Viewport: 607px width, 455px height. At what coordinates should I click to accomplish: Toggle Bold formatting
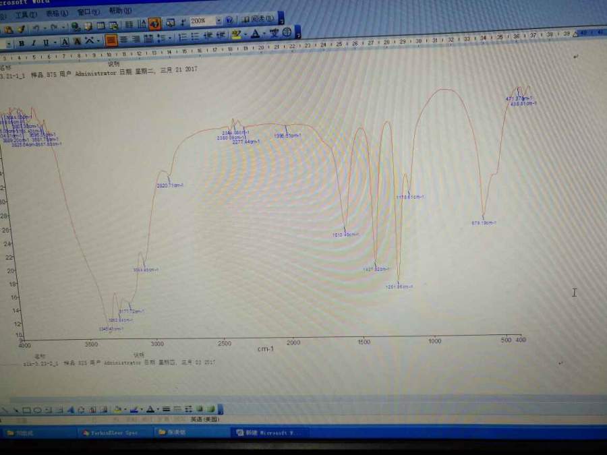click(22, 43)
